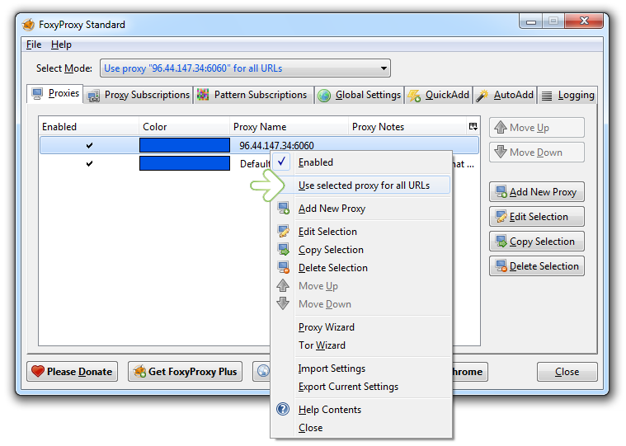Open the column picker icon in table header
The image size is (626, 446).
(x=473, y=126)
